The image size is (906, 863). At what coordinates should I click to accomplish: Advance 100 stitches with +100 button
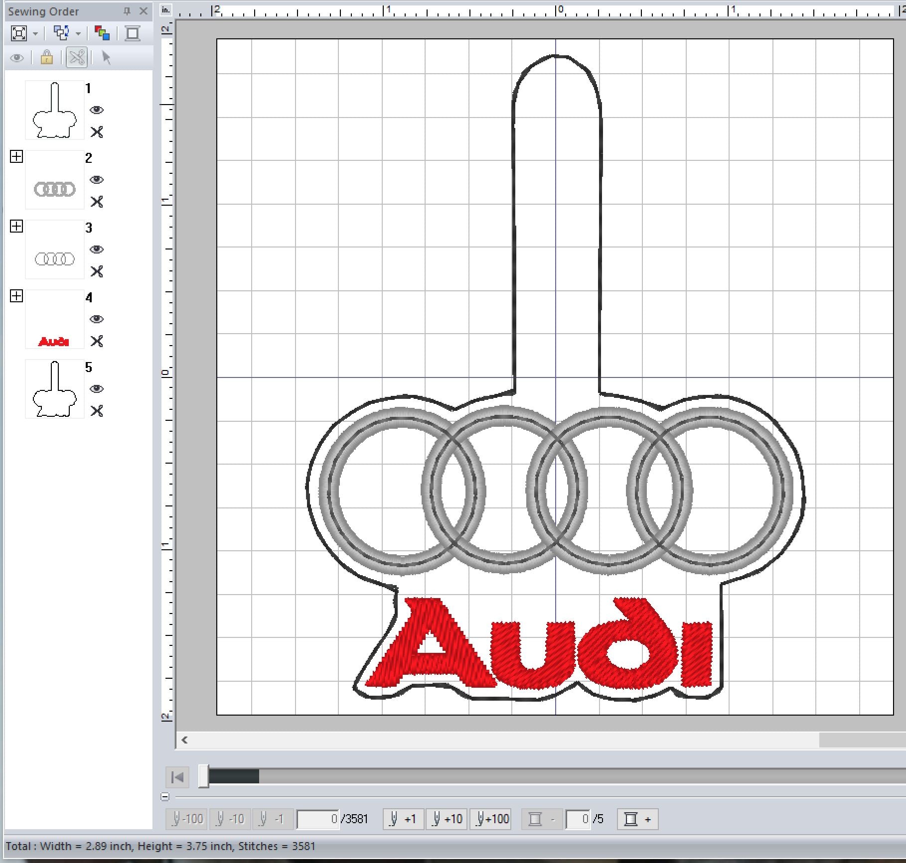click(x=491, y=819)
